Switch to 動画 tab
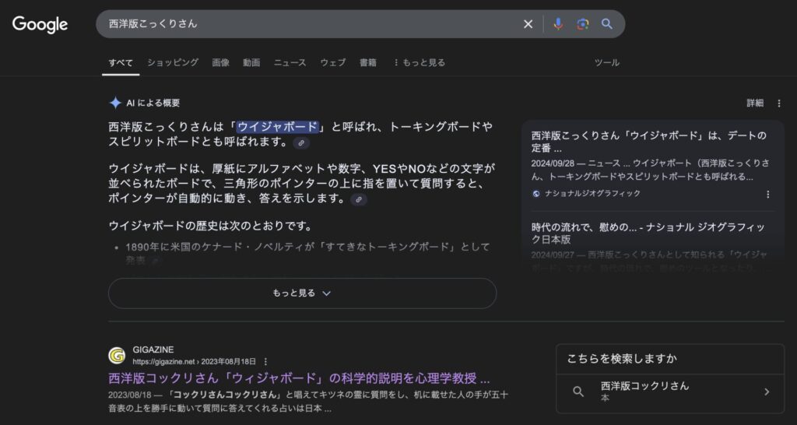 tap(251, 62)
